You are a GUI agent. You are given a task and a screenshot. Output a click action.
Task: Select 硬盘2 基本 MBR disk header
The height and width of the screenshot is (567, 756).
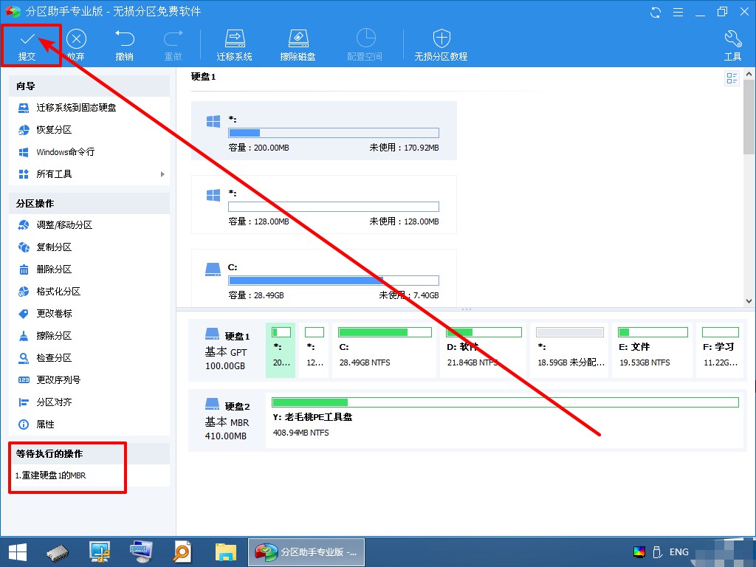point(227,420)
